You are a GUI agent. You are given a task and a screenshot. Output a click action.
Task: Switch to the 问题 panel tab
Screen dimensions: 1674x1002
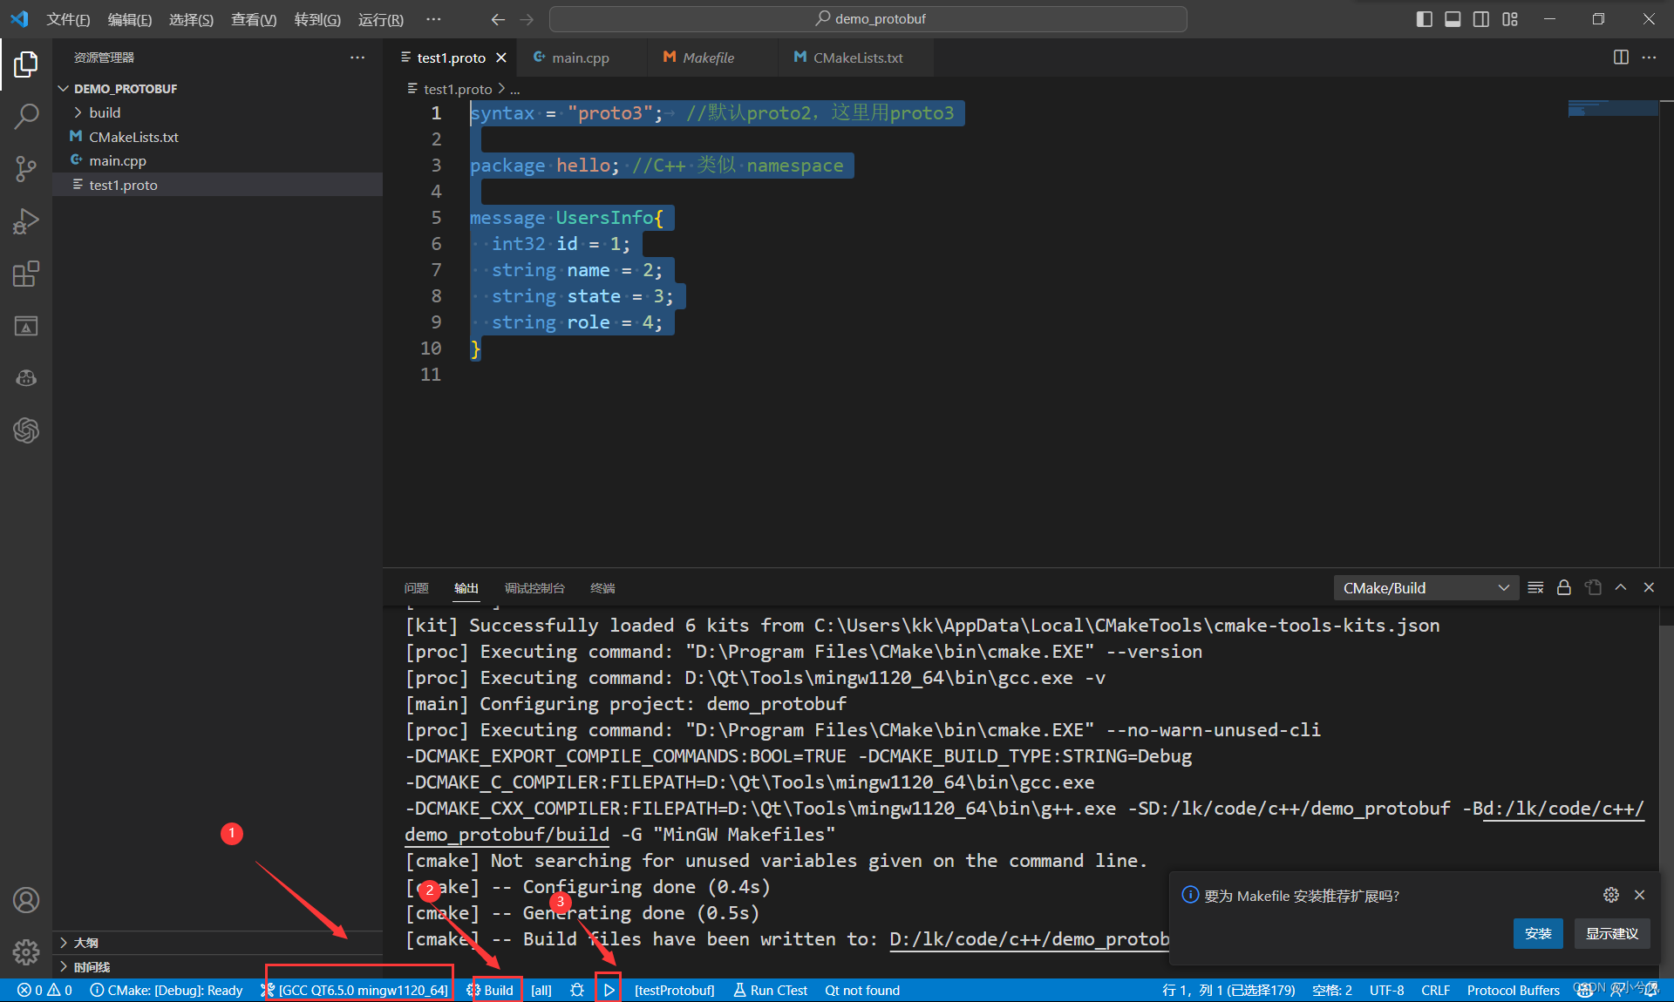point(417,588)
